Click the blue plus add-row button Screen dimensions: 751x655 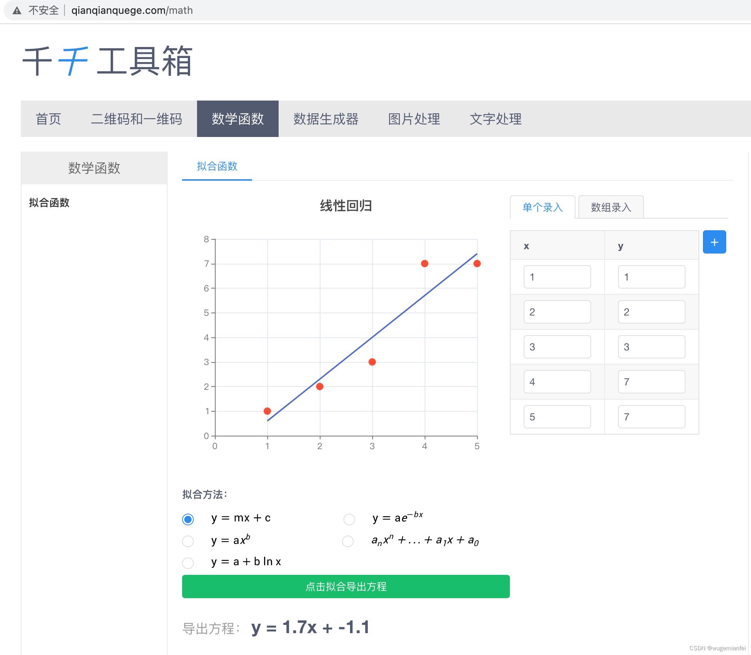[x=714, y=242]
